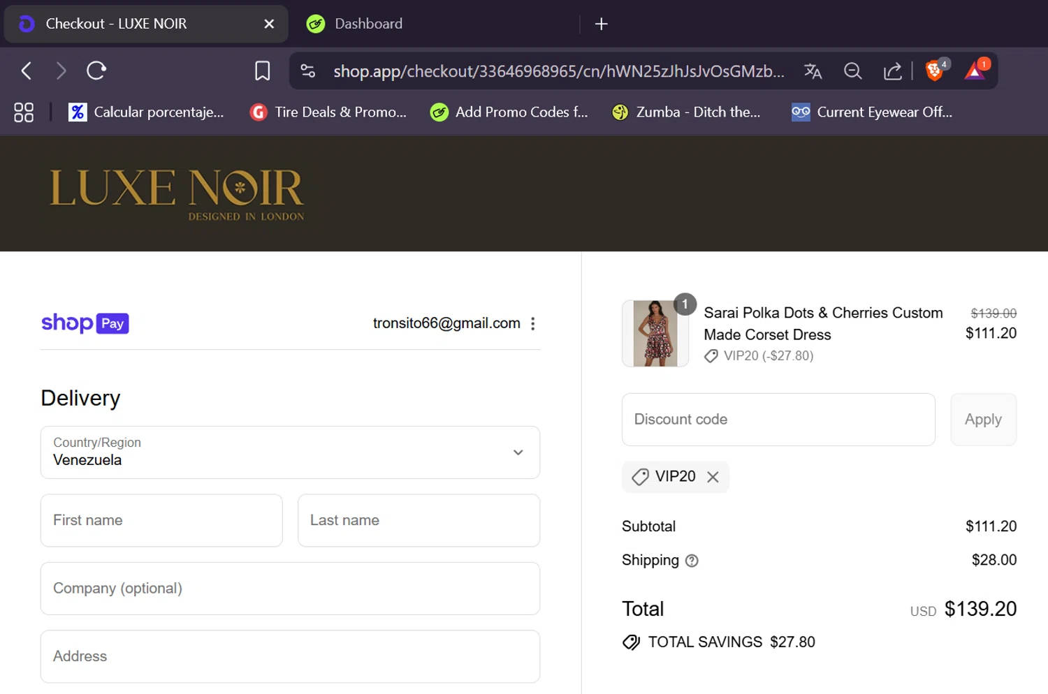This screenshot has width=1048, height=694.
Task: Expand the Country/Region dropdown
Action: tap(290, 452)
